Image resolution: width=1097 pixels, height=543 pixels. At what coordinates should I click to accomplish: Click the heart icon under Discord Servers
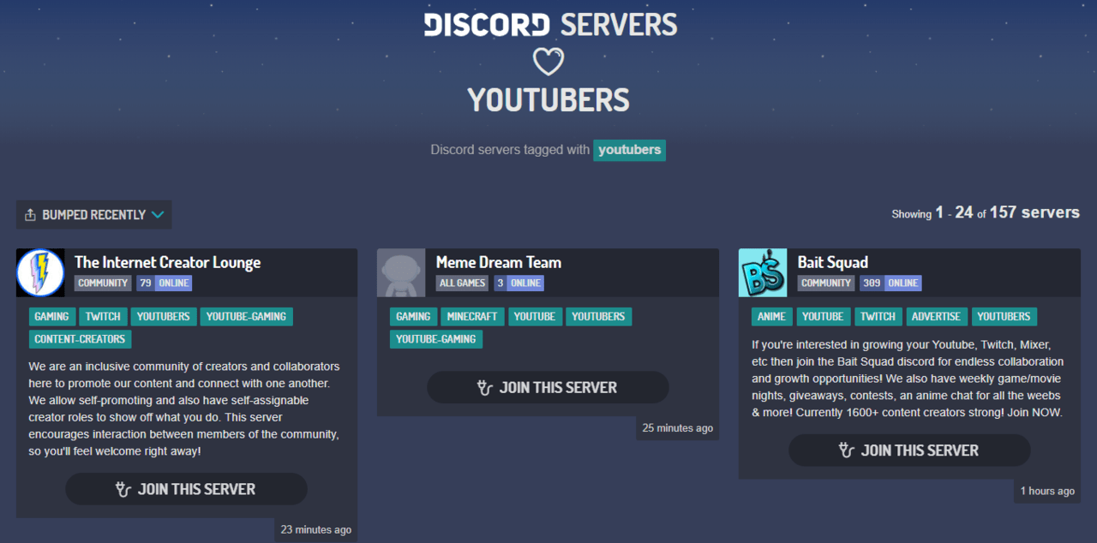(548, 62)
